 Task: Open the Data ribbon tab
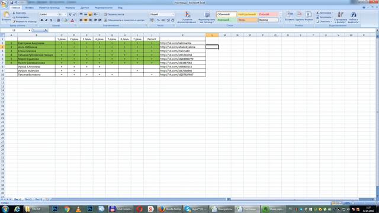[x=85, y=8]
